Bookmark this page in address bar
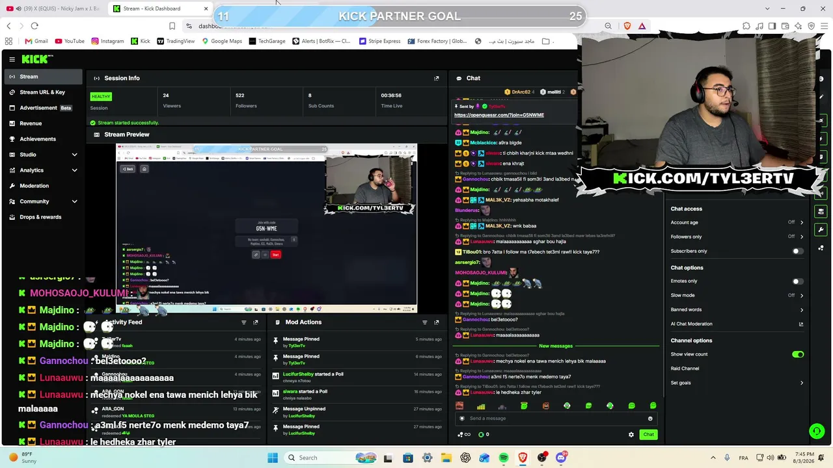The width and height of the screenshot is (833, 468). [x=172, y=26]
